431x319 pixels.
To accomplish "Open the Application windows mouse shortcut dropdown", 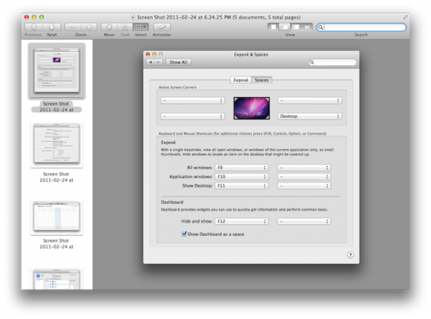I will click(x=304, y=177).
